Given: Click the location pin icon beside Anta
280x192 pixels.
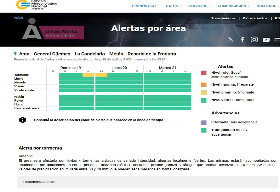Looking at the screenshot, I should pyautogui.click(x=15, y=54).
